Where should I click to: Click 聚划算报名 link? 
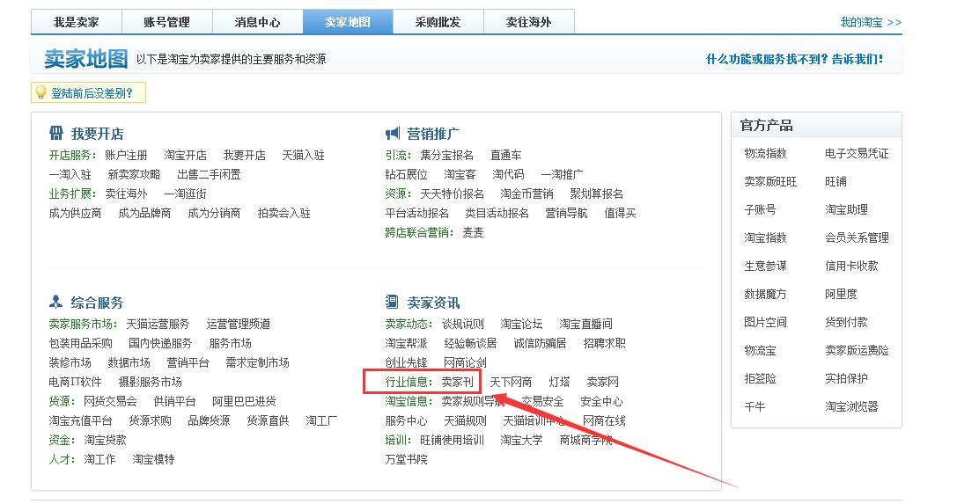(x=596, y=194)
